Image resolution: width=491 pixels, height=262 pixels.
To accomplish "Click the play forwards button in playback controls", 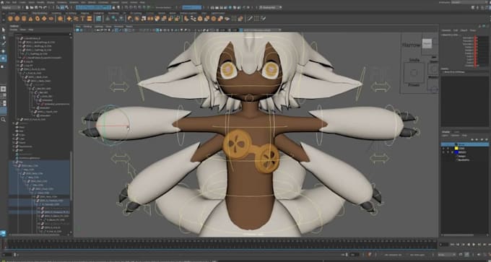I will (473, 245).
